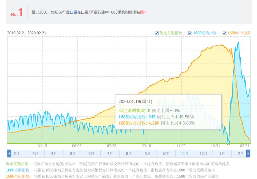The height and width of the screenshot is (179, 257).
Task: Click the 1688供应指数 legend label text
Action: tap(239, 33)
